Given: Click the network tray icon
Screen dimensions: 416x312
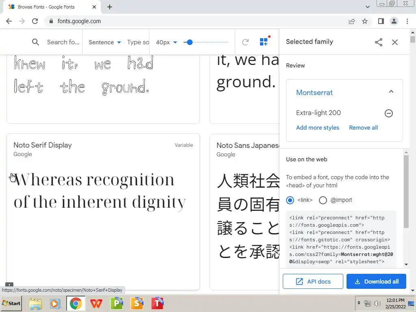Looking at the screenshot, I should [367, 303].
